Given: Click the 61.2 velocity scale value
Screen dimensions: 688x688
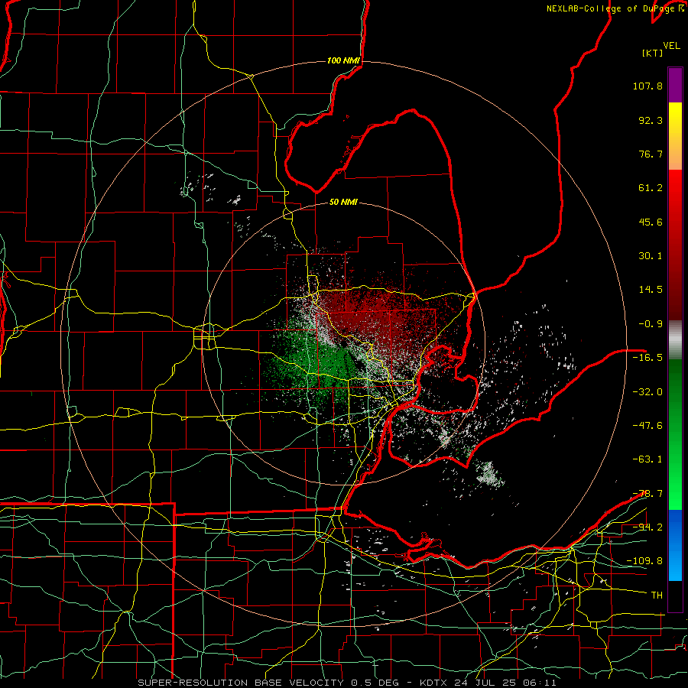Looking at the screenshot, I should [x=651, y=188].
